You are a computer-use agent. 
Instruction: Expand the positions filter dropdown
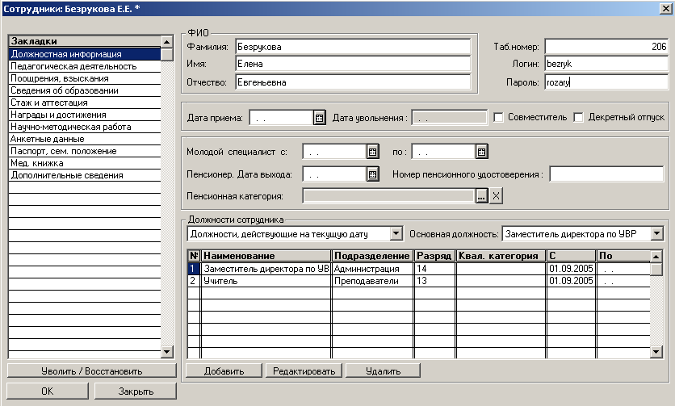(x=396, y=234)
